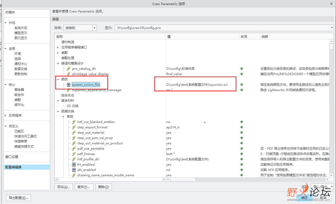
Task: Select 数据交换 in the sidebar
Action: click(21, 69)
